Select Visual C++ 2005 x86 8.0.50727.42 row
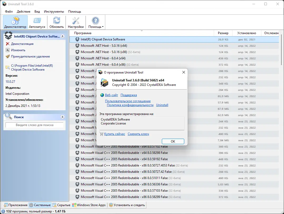The image size is (284, 214). (174, 172)
